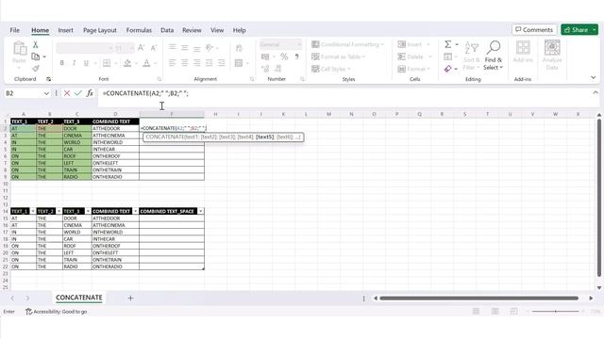Toggle Bold formatting
This screenshot has height=339, width=604.
point(61,63)
